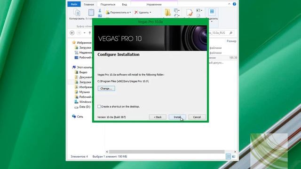Click the New folder icon in the ribbon
Image resolution: width=301 pixels, height=169 pixels.
click(x=167, y=13)
